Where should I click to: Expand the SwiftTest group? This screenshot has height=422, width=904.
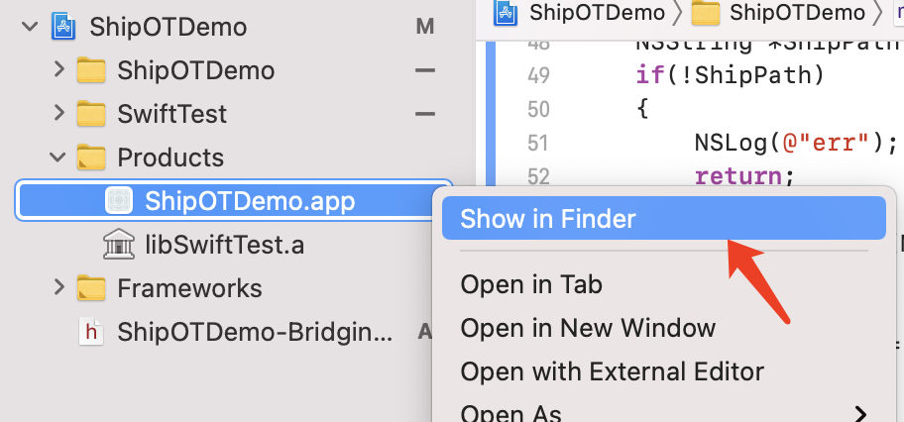(58, 114)
